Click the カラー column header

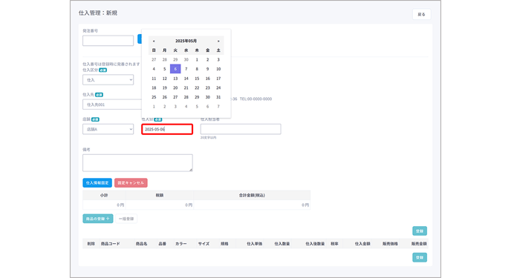(x=181, y=244)
